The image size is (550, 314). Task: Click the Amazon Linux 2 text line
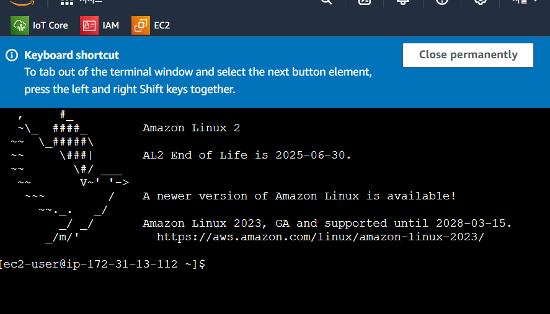191,128
